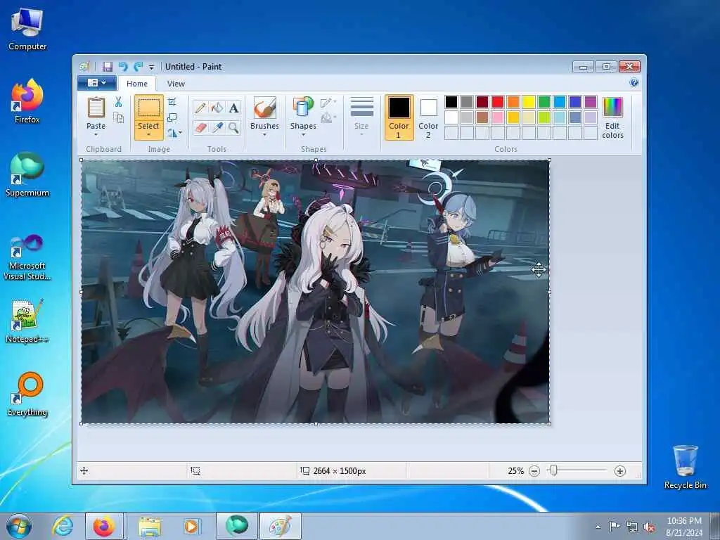Select the Eraser tool

200,128
